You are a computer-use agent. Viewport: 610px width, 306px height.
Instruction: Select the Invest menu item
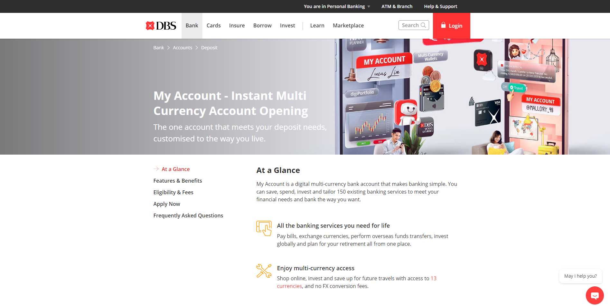(287, 26)
